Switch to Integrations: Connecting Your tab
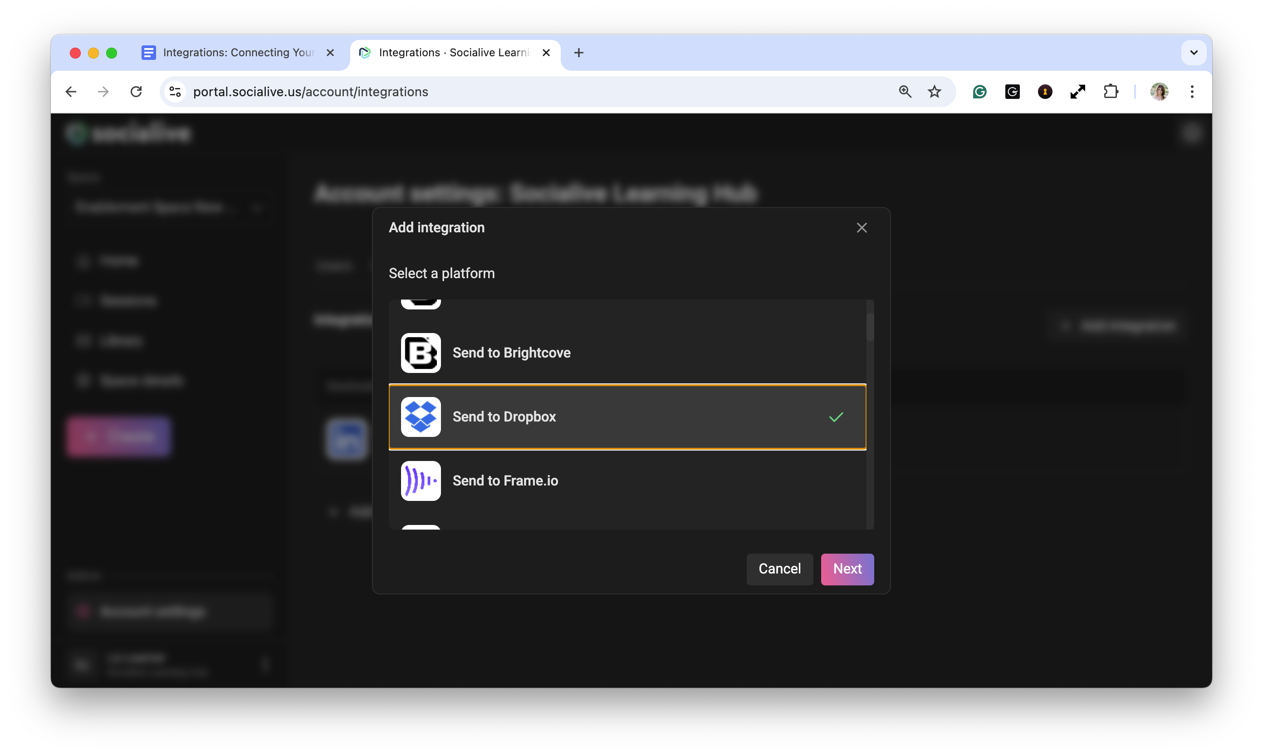The image size is (1263, 755). pos(238,52)
